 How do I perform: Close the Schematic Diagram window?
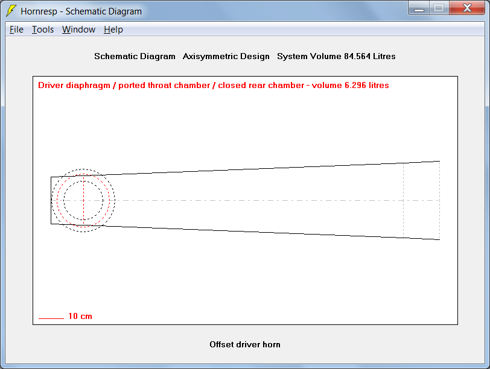(x=467, y=8)
